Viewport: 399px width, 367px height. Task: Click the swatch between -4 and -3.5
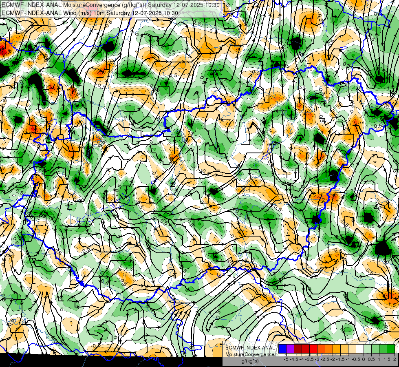pos(306,349)
